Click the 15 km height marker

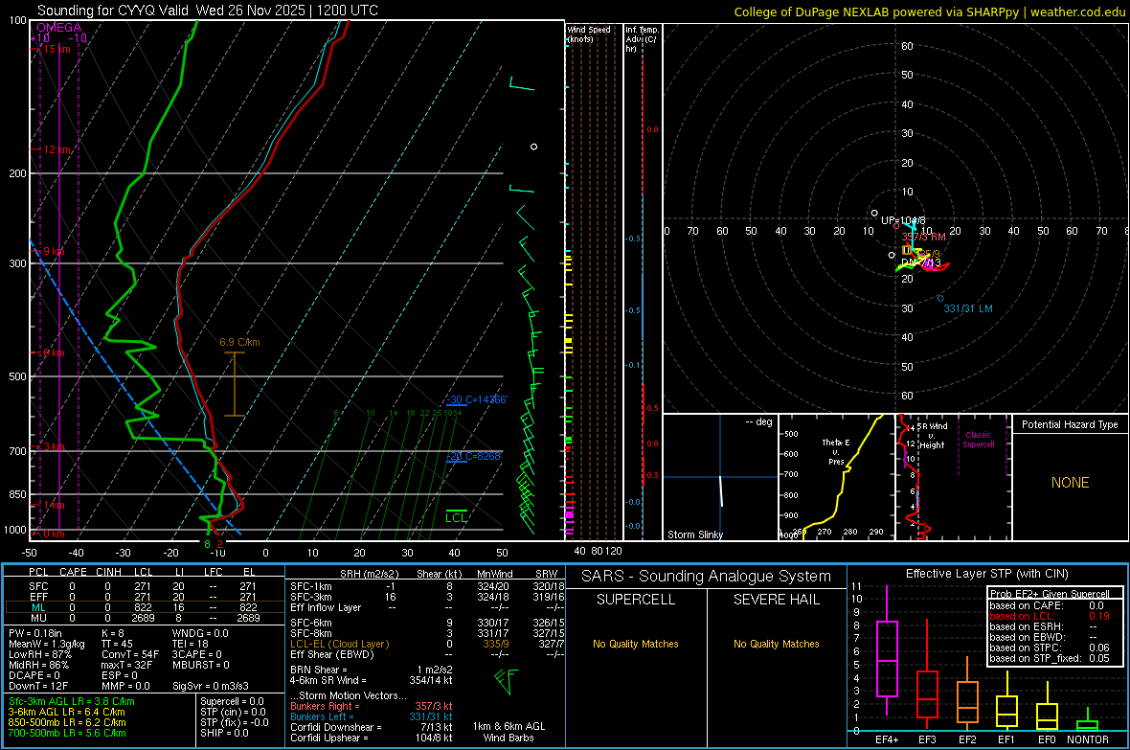tap(57, 49)
